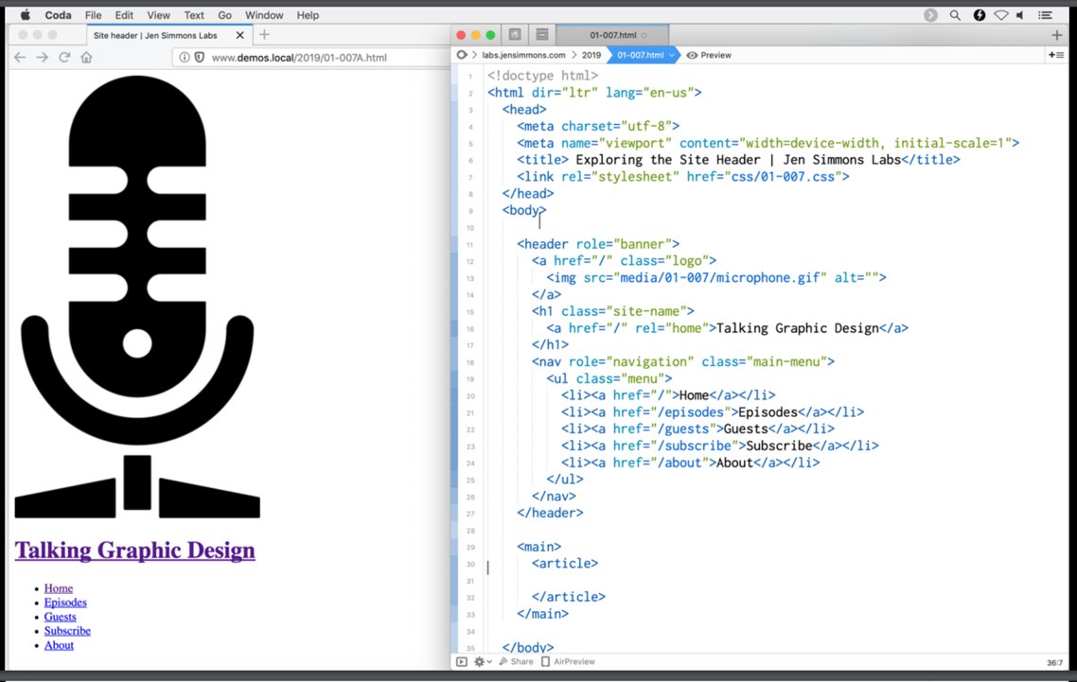Screen dimensions: 1077x682
Task: Toggle the Preview eye icon in the path bar
Action: [x=691, y=55]
